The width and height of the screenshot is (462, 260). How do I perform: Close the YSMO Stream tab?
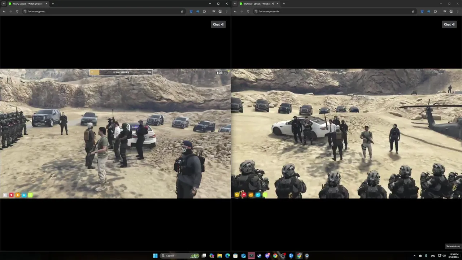tap(46, 4)
